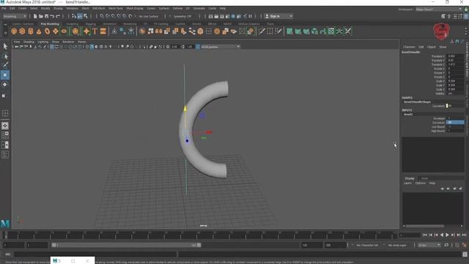Create a polygon plane from the shelf

(x=56, y=31)
